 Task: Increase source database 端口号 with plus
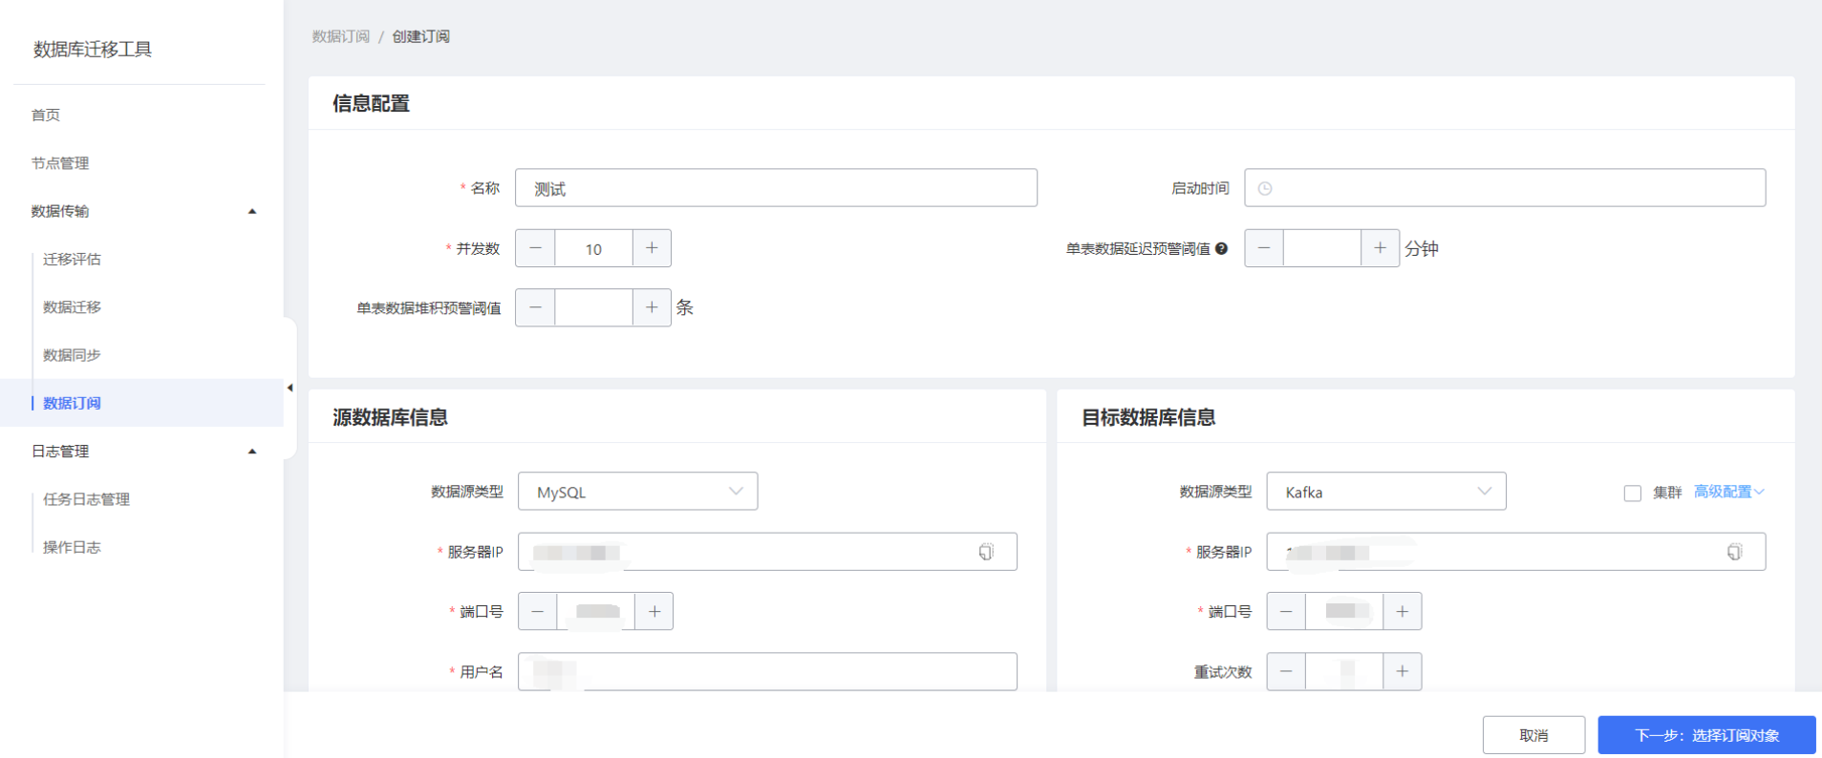654,611
